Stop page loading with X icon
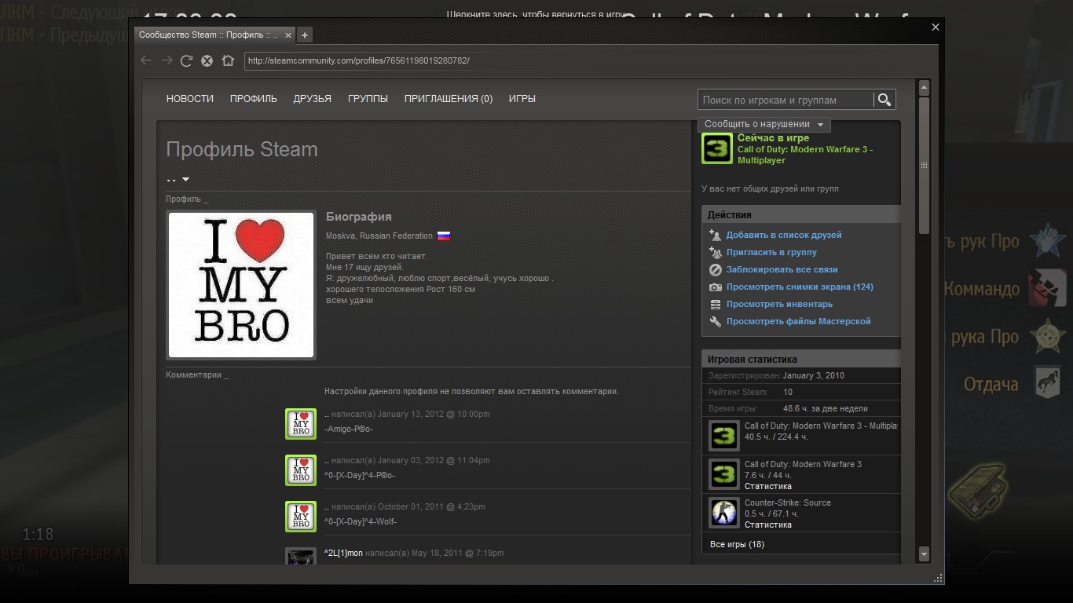 click(207, 60)
